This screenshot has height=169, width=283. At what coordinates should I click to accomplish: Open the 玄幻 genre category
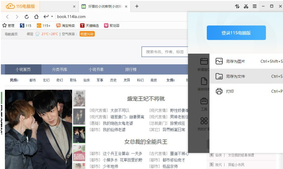pos(46,80)
